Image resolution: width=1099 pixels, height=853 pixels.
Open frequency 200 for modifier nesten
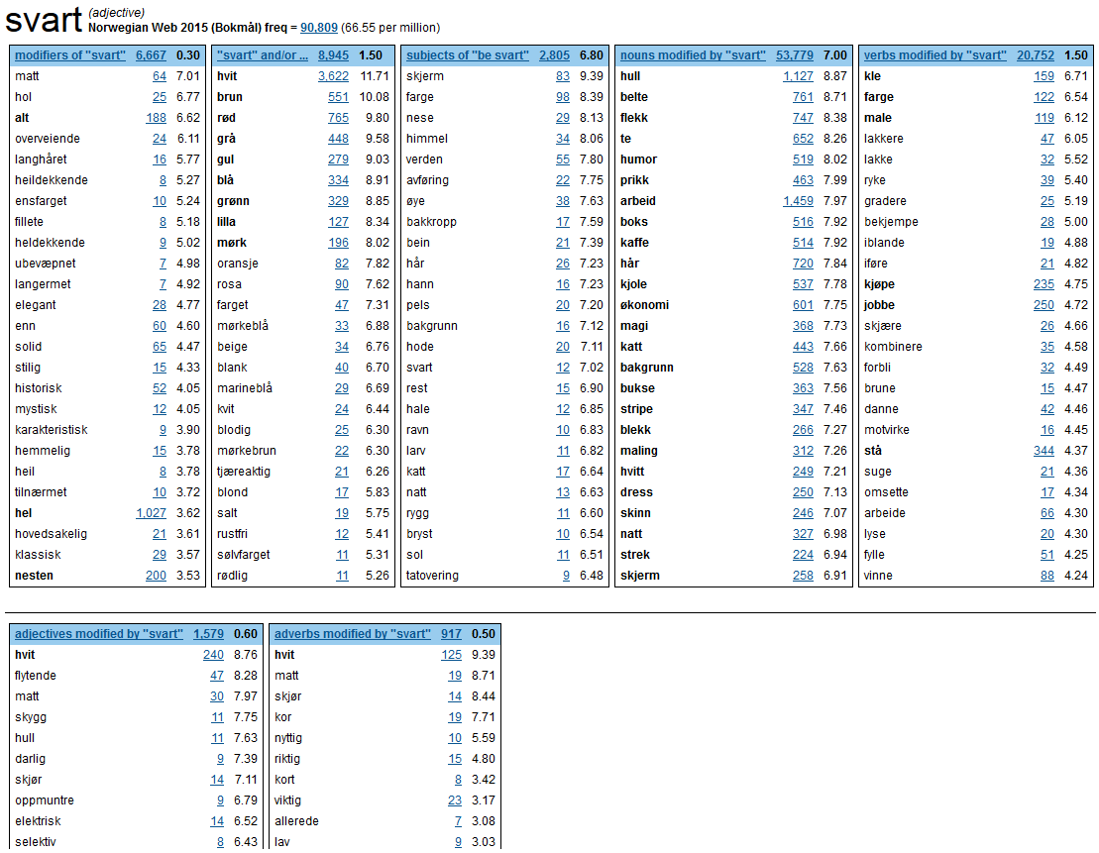pos(157,576)
